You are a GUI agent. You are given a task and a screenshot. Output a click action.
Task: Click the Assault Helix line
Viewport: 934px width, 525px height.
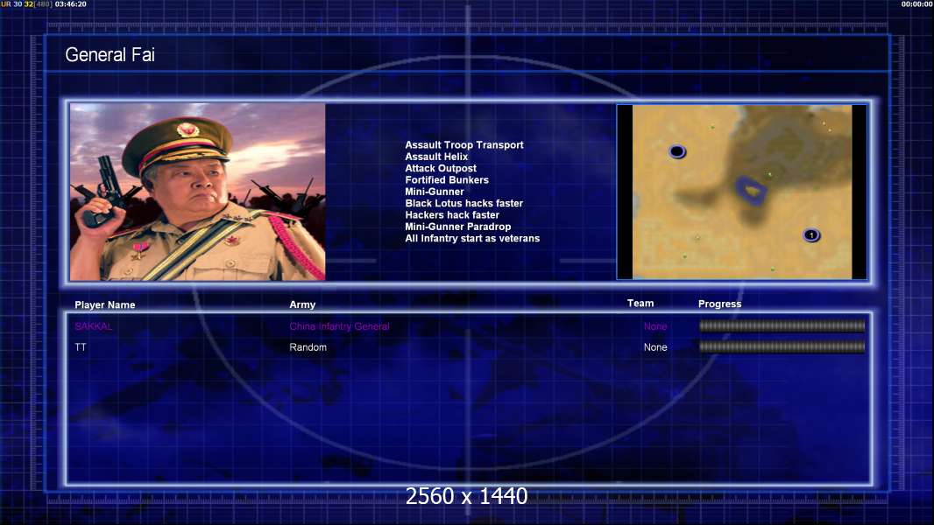[x=436, y=157]
